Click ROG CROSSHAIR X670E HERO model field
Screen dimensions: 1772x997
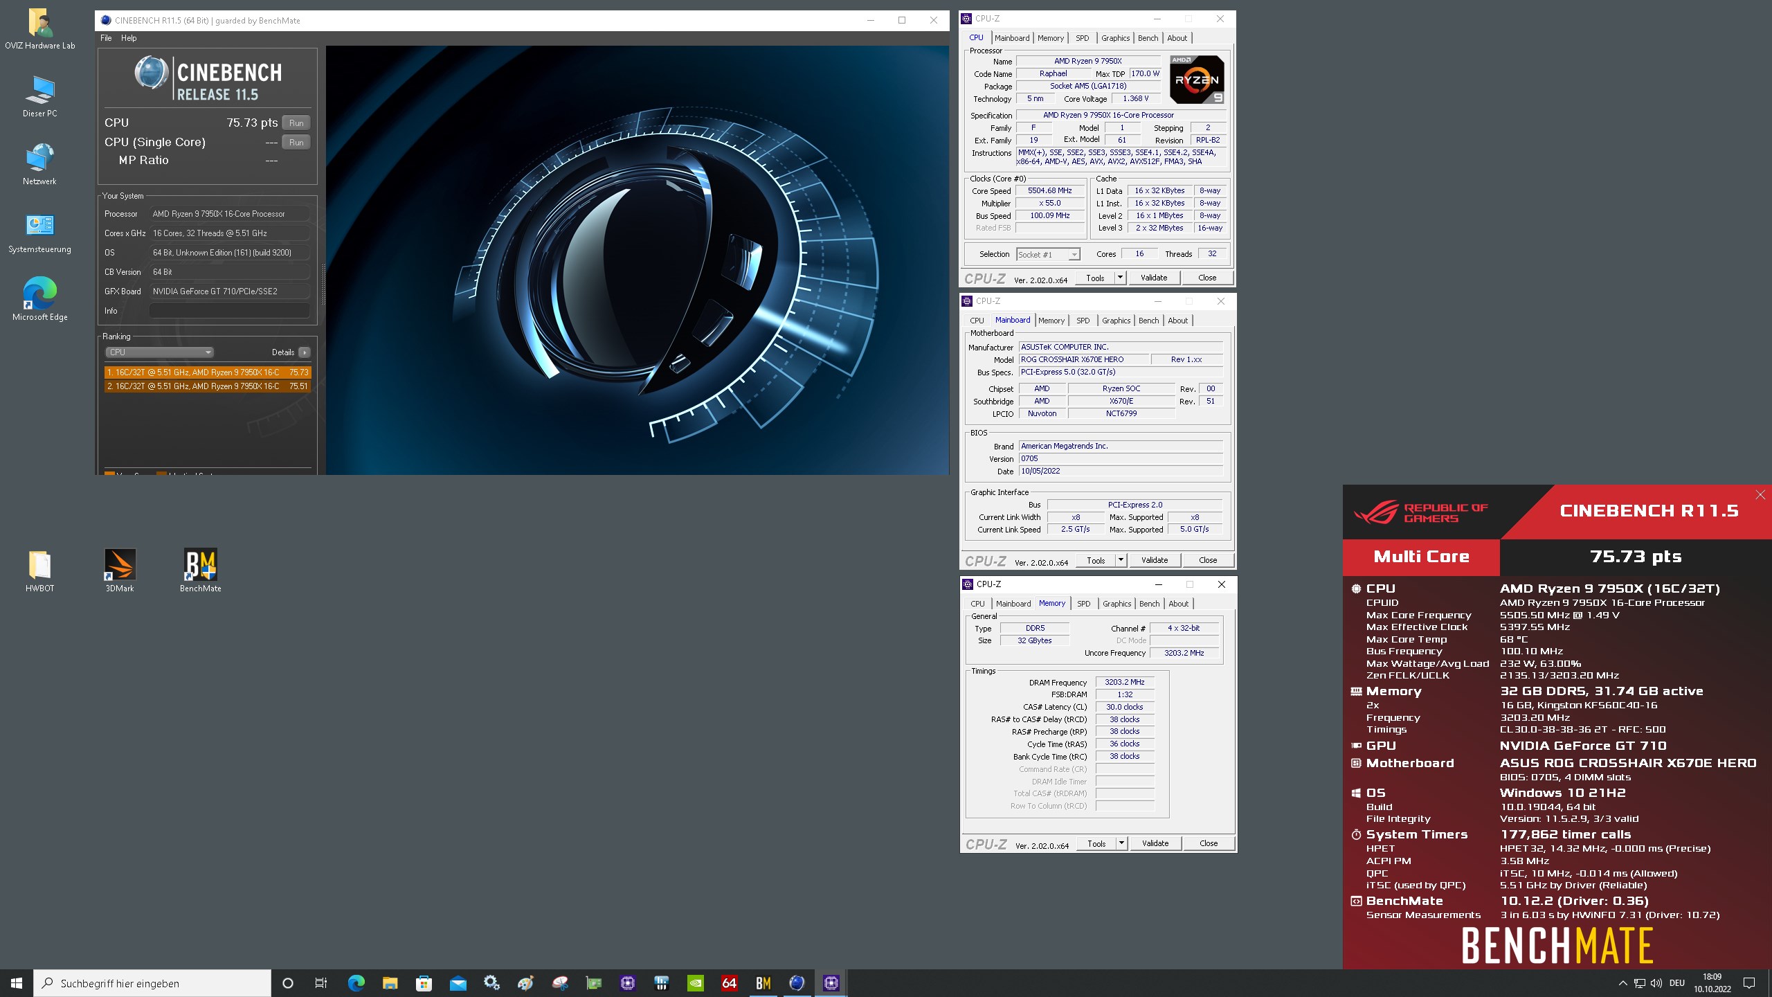pyautogui.click(x=1084, y=359)
